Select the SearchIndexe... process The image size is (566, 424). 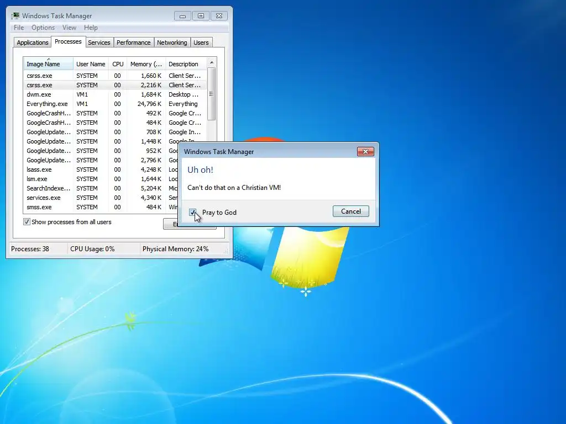[101, 188]
